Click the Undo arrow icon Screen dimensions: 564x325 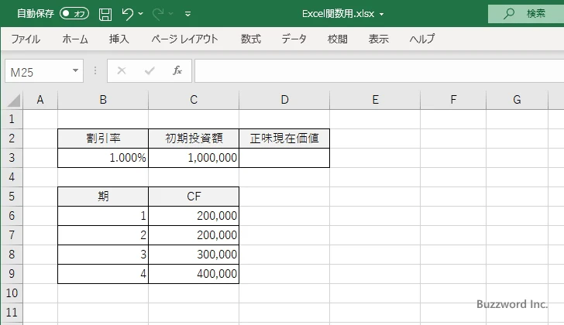127,14
